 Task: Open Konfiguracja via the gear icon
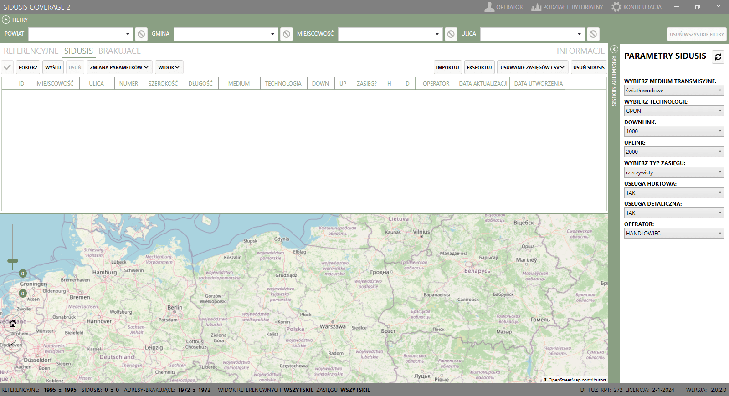[616, 7]
